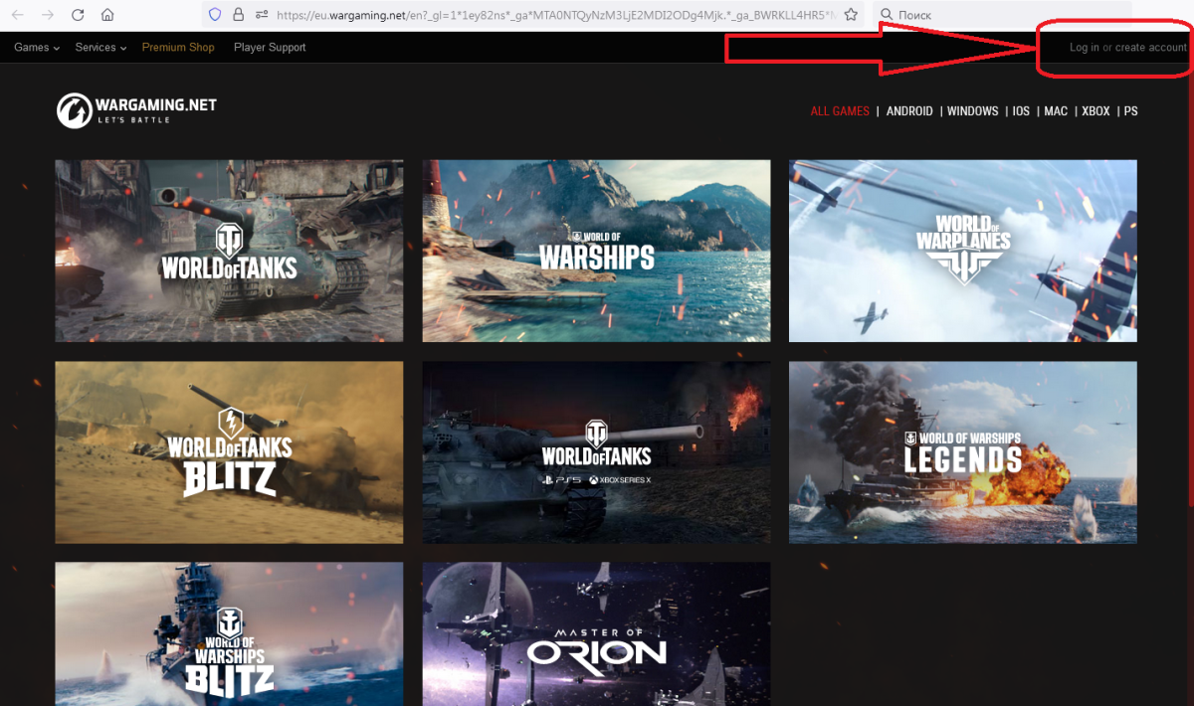View site security via the padlock icon
The image size is (1194, 706).
238,15
